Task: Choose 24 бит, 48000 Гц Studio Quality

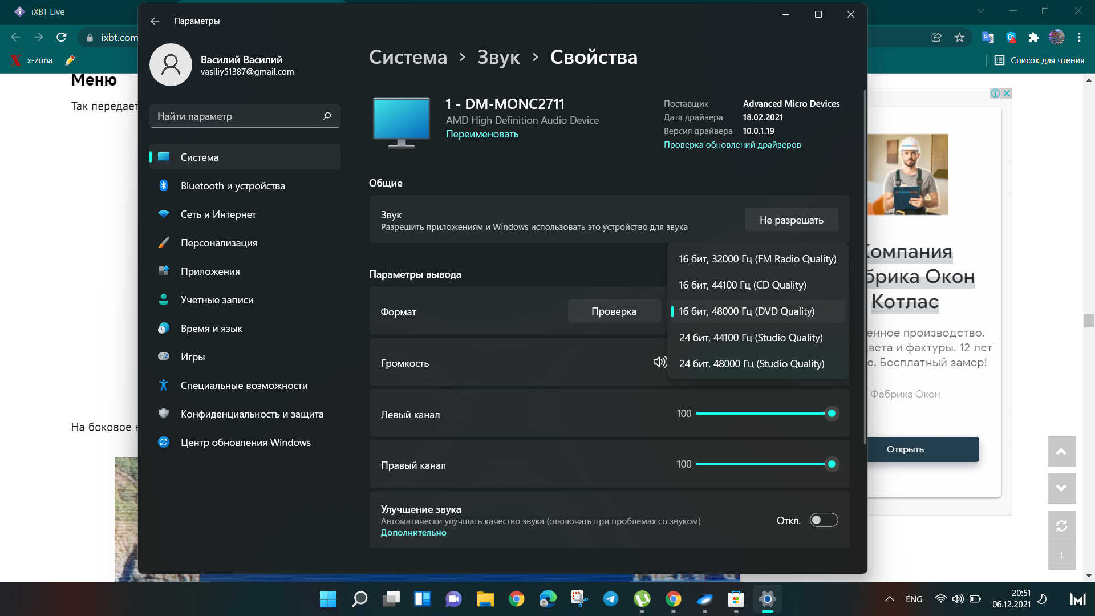Action: tap(751, 364)
